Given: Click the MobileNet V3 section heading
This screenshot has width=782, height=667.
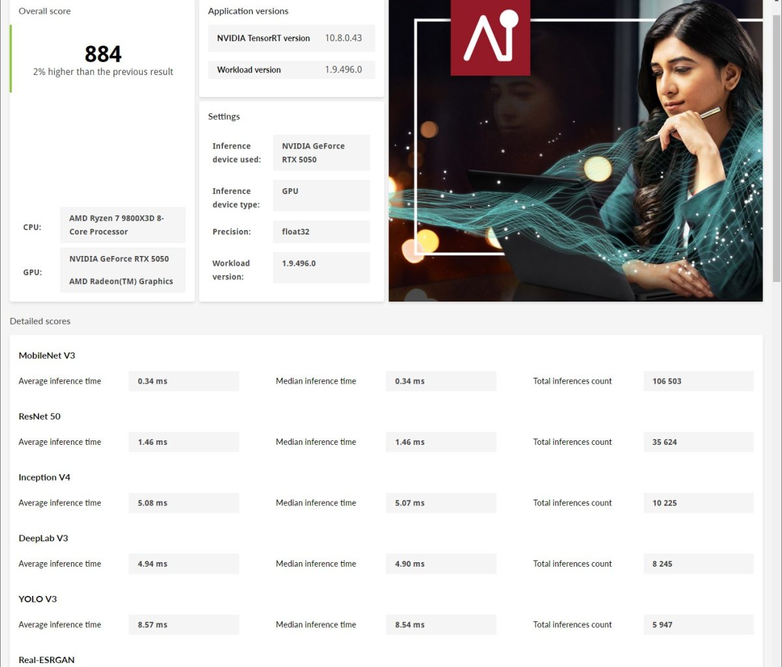Looking at the screenshot, I should [47, 356].
